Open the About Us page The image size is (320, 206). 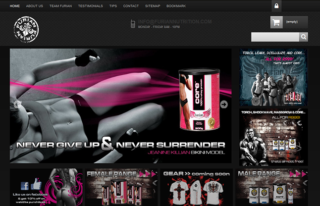[34, 6]
